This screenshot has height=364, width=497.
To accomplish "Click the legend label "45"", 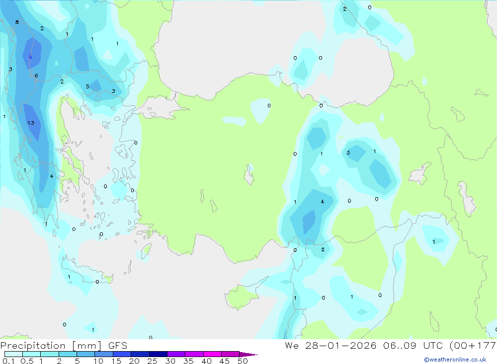I will (225, 361).
